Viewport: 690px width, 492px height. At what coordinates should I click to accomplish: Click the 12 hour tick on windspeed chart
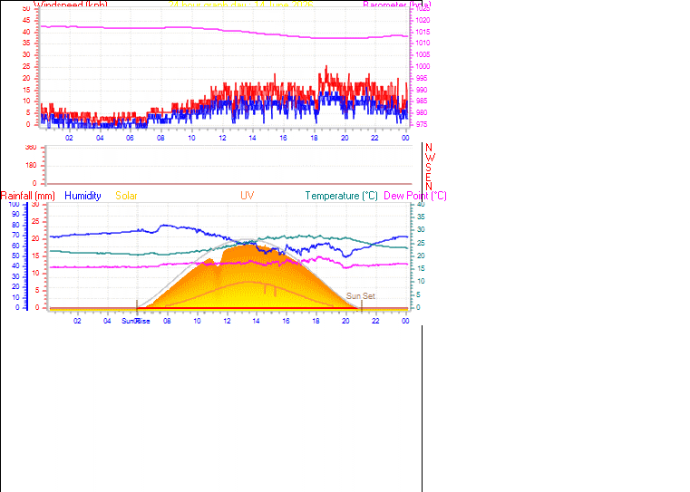(222, 138)
